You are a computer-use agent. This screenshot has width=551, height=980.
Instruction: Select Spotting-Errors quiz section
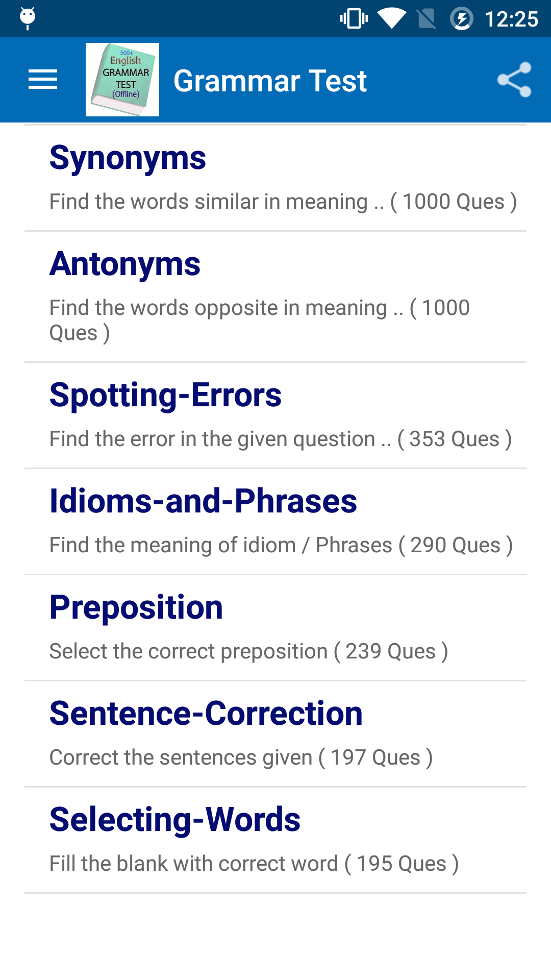(x=165, y=395)
